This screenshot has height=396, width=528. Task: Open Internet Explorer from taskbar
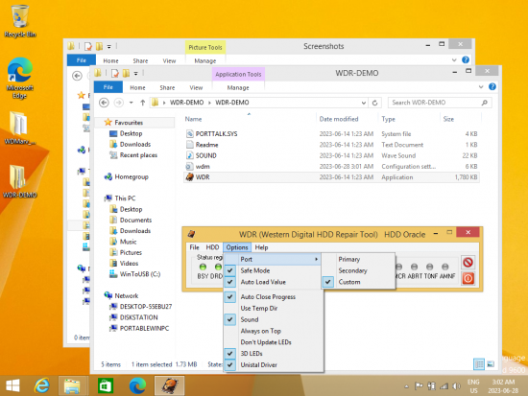(42, 385)
